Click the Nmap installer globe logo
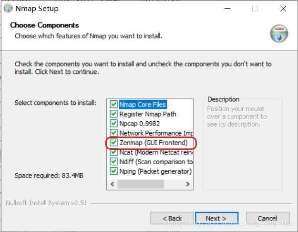The width and height of the screenshot is (298, 232). click(279, 33)
